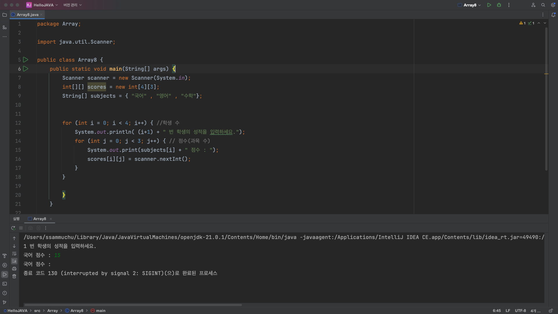Screen dimensions: 558x314
Task: Open Code With Me user-plus icon
Action: click(x=533, y=5)
